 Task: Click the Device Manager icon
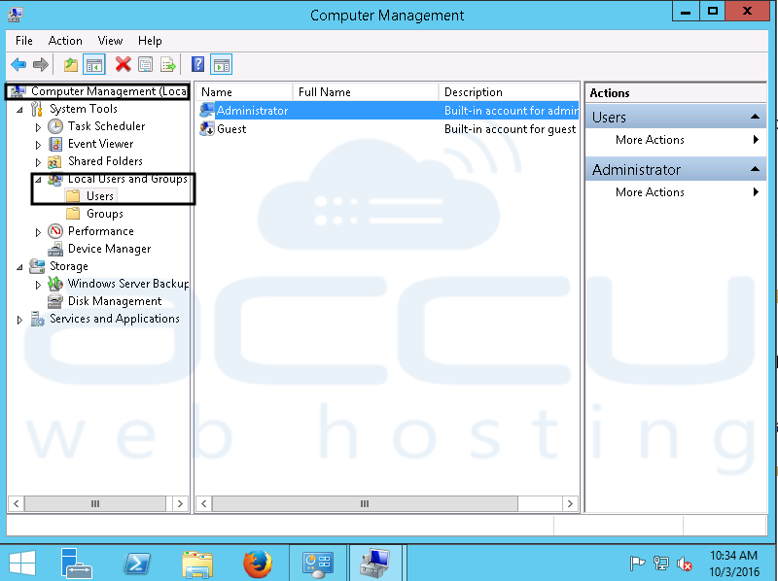pyautogui.click(x=55, y=249)
